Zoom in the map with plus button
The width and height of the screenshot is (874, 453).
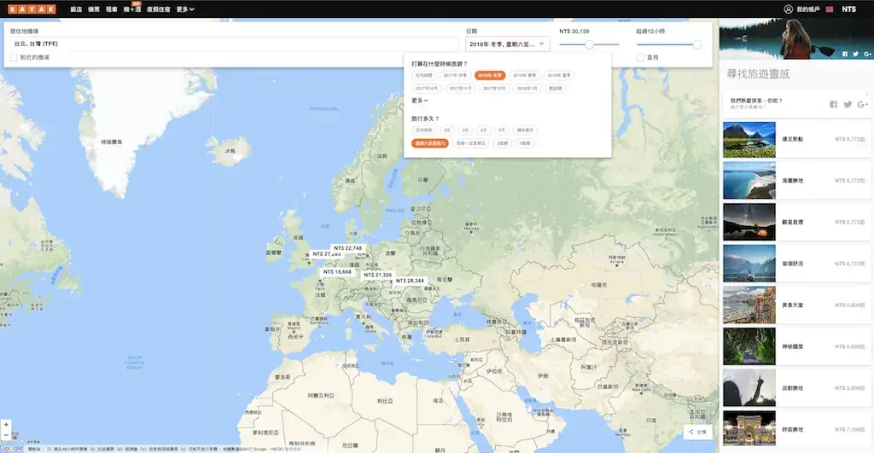tap(6, 425)
